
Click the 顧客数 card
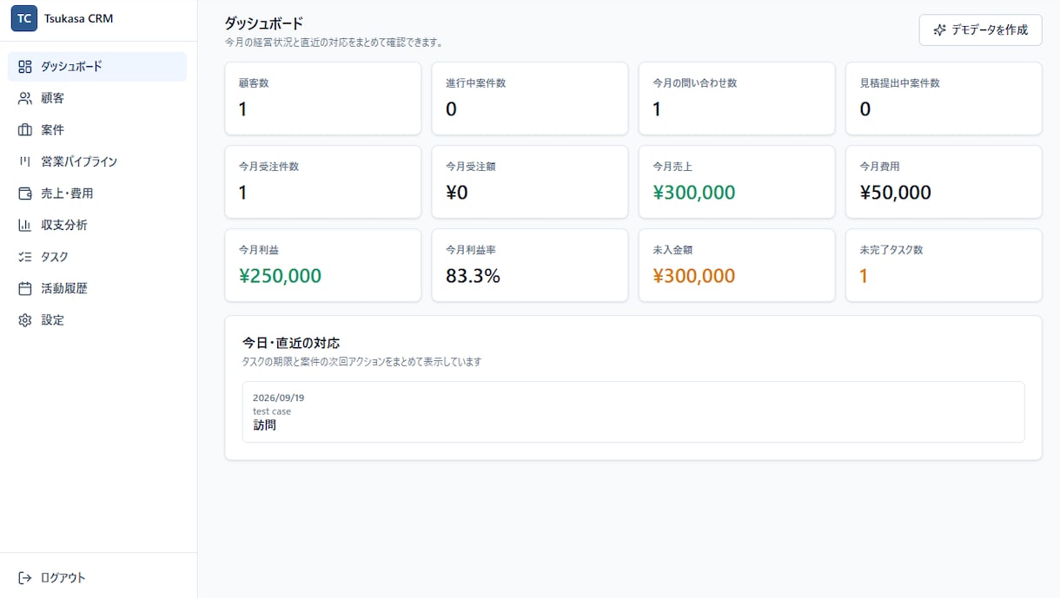click(x=323, y=98)
